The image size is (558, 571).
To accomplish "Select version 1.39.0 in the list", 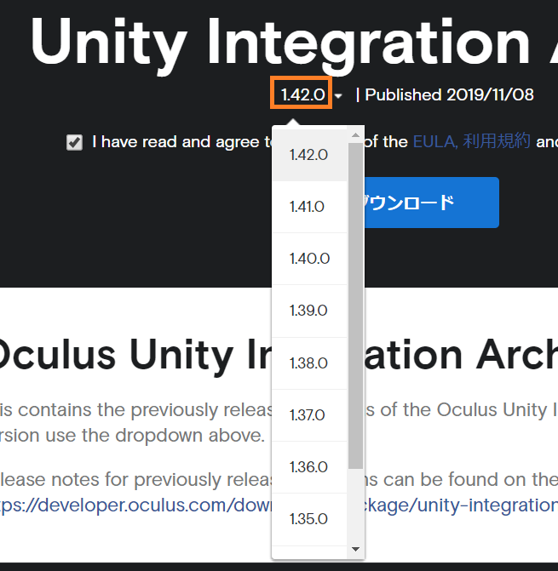I will pyautogui.click(x=309, y=311).
